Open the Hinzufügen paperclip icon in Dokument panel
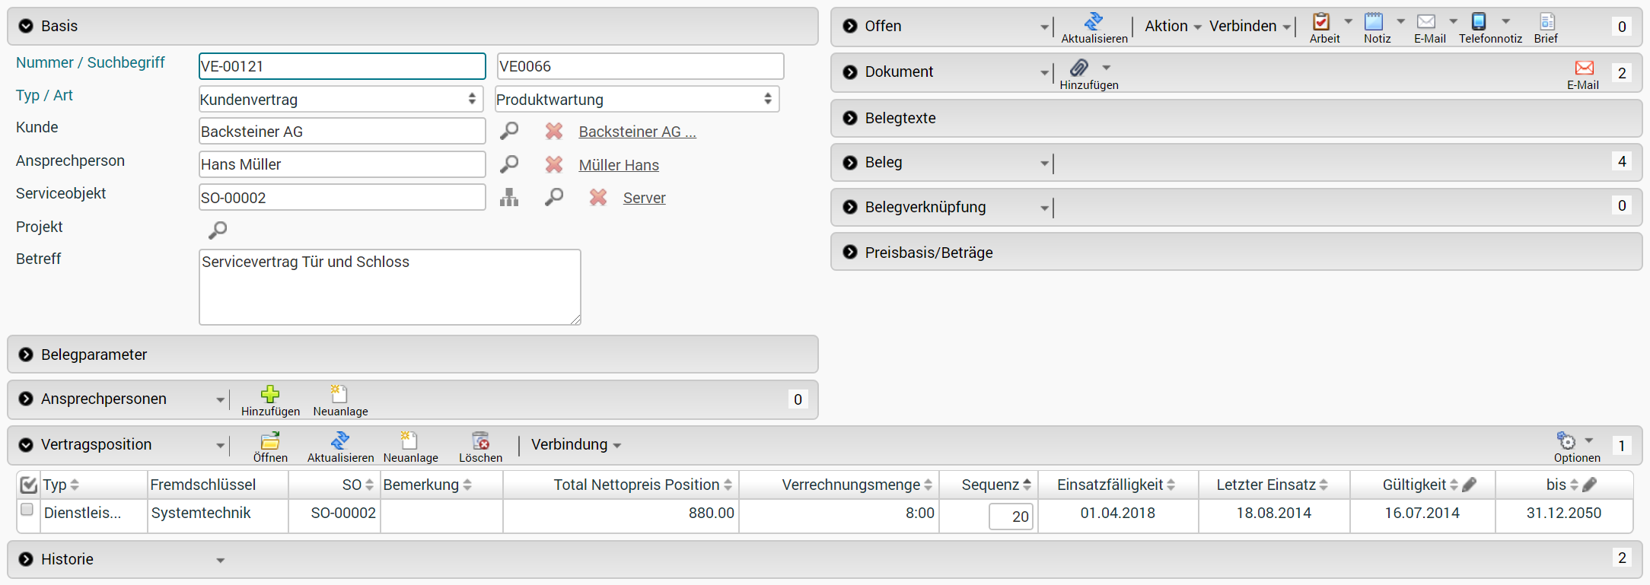This screenshot has height=585, width=1650. 1078,68
